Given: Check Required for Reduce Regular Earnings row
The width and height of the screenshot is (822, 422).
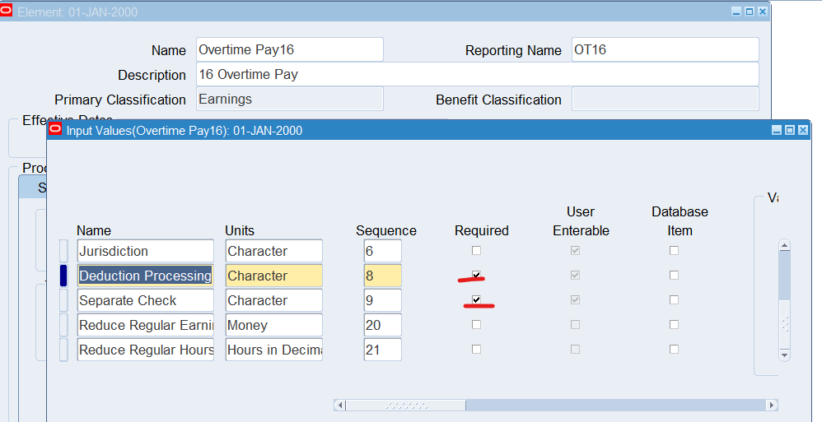Looking at the screenshot, I should tap(476, 325).
